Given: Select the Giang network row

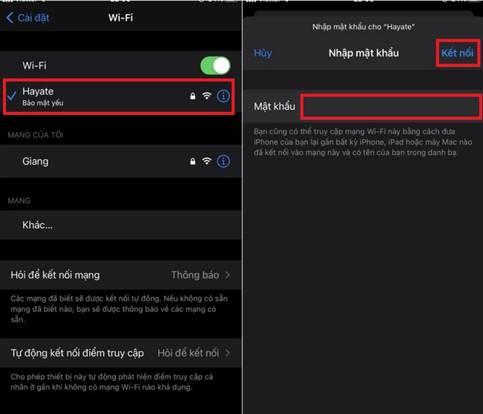Looking at the screenshot, I should coord(121,161).
